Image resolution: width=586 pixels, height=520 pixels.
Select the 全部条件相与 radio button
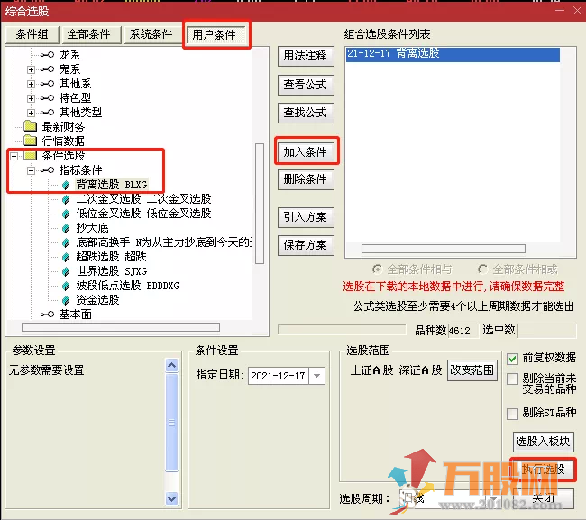[377, 269]
